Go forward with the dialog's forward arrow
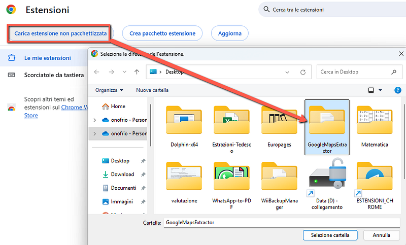 [x=112, y=72]
